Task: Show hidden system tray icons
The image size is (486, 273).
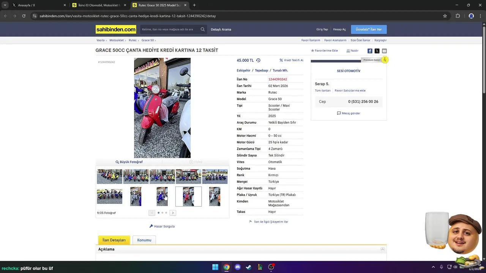Action: [433, 267]
